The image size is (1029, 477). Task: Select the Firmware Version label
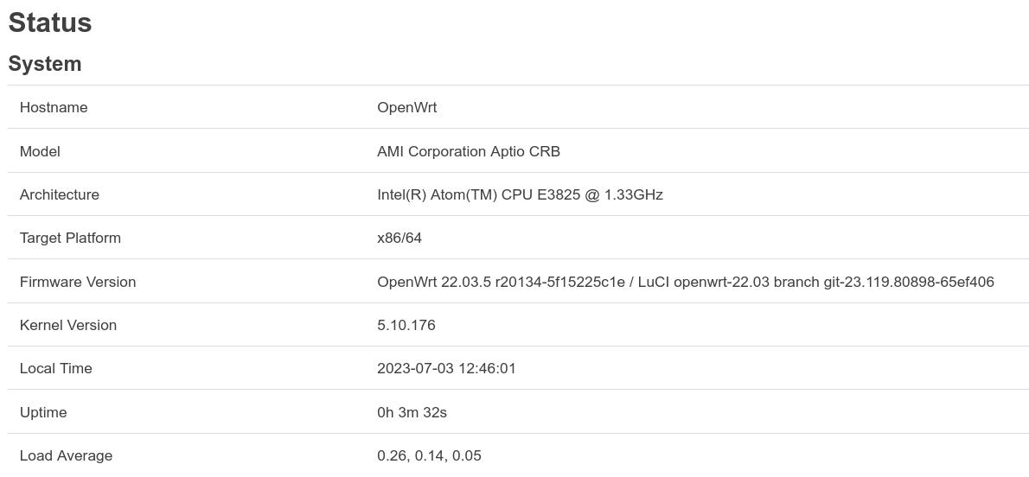coord(78,282)
